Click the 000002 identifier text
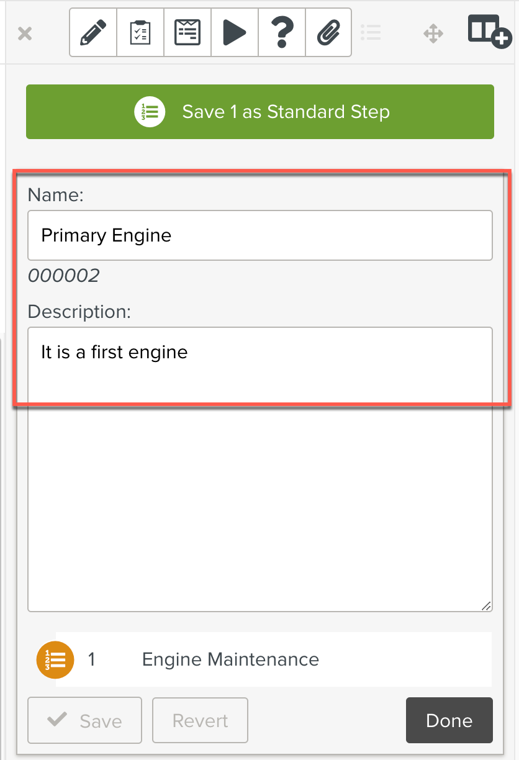The width and height of the screenshot is (519, 760). [64, 275]
